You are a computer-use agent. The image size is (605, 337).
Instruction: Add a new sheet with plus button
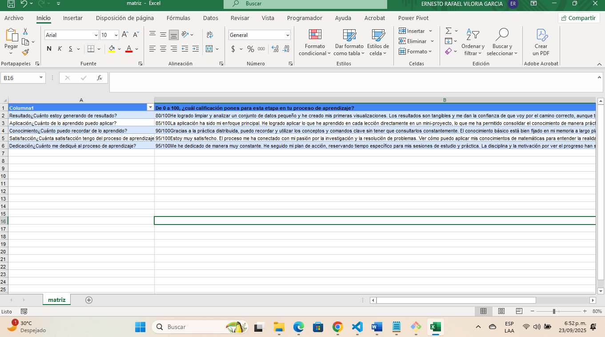[89, 300]
